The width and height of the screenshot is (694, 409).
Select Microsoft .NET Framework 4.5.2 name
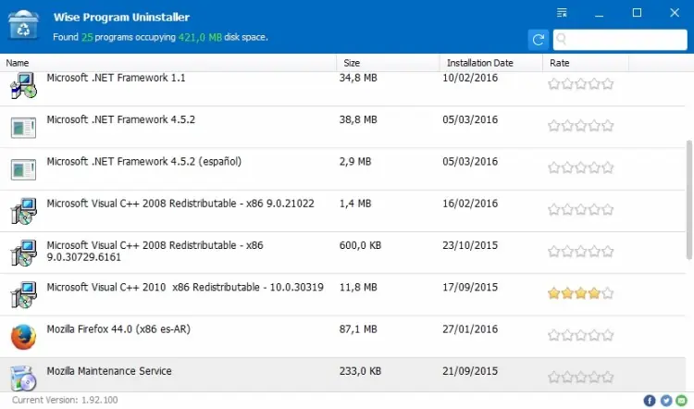(121, 119)
